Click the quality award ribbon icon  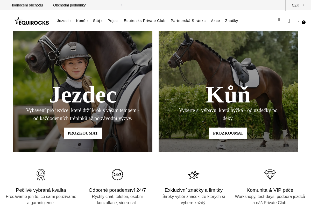pos(41,175)
